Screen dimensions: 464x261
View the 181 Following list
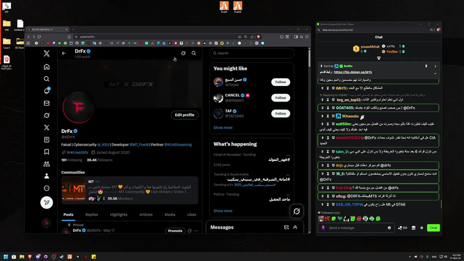pos(72,160)
